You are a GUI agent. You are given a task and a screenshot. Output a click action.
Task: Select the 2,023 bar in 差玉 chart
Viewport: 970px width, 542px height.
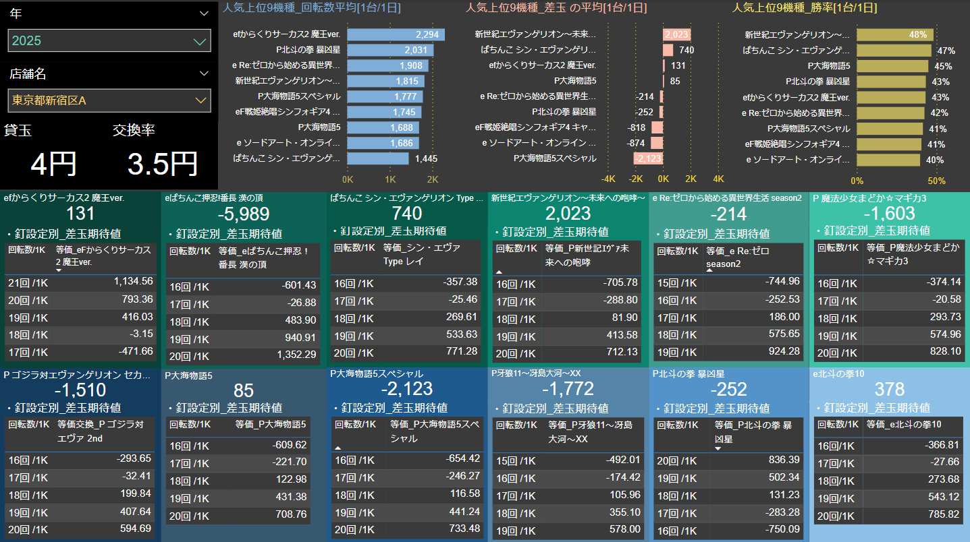(x=676, y=34)
